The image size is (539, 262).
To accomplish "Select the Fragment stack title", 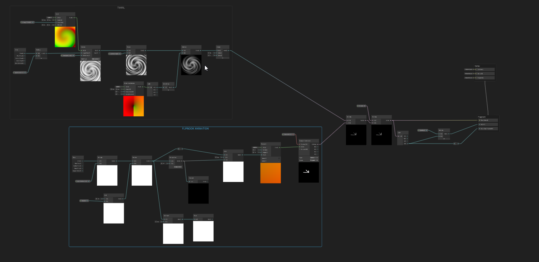I will (482, 117).
